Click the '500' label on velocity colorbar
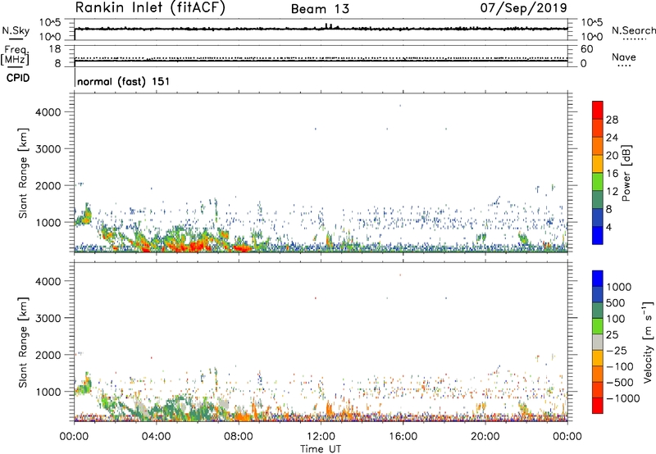Viewport: 656px width, 454px height. pos(616,303)
